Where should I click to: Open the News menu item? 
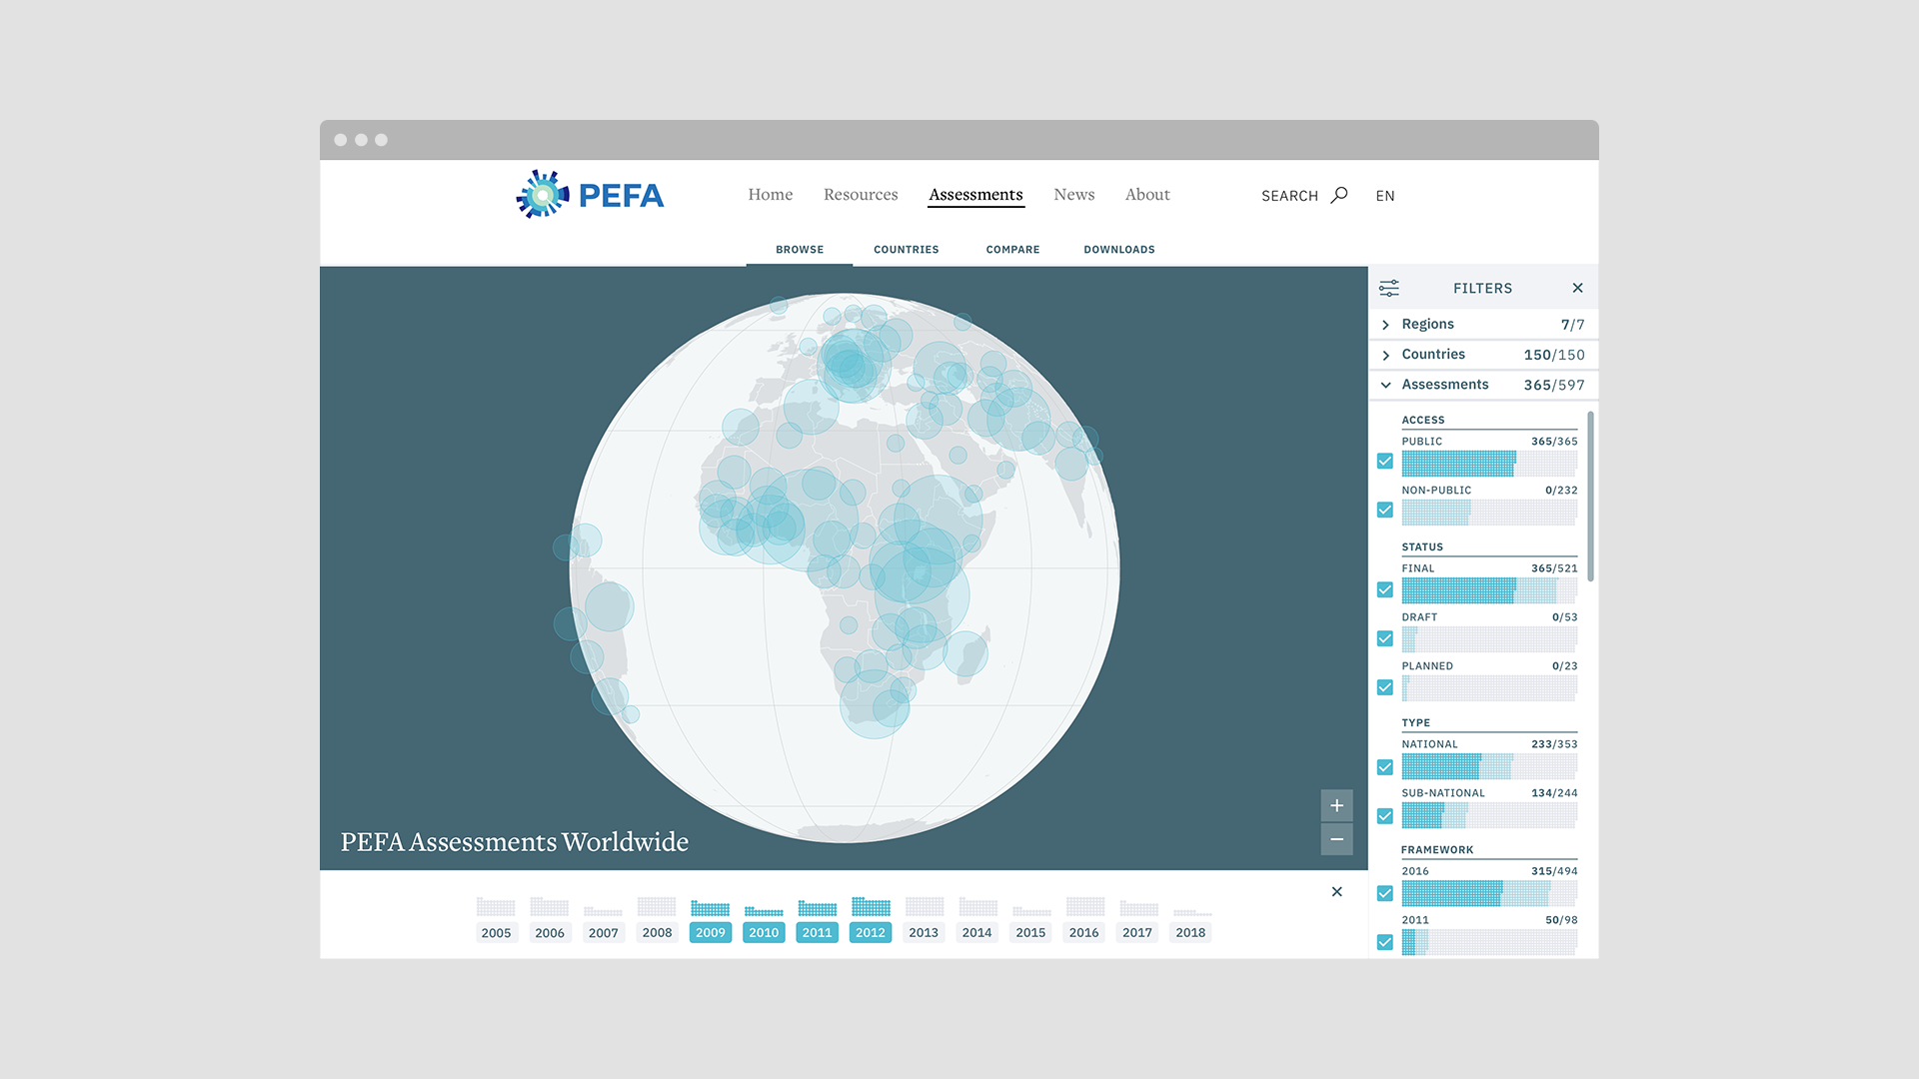point(1073,195)
